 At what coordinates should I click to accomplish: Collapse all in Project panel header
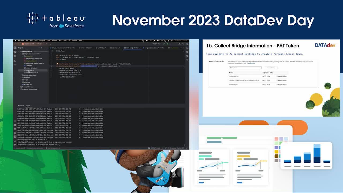(x=42, y=48)
